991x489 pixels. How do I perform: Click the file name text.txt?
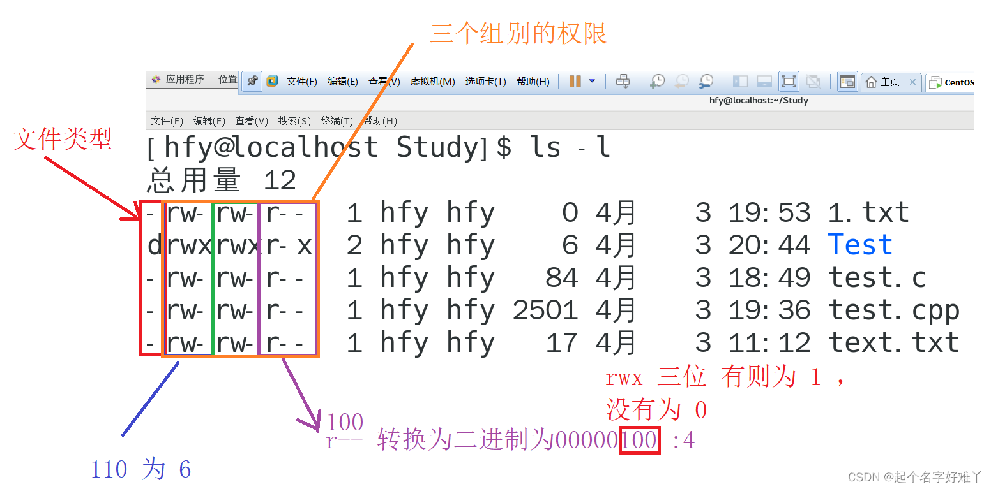point(894,344)
